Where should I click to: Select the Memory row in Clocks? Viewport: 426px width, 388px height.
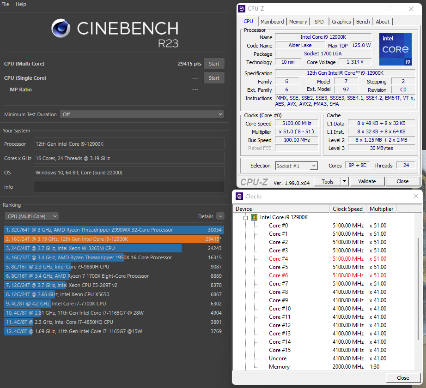[x=328, y=367]
